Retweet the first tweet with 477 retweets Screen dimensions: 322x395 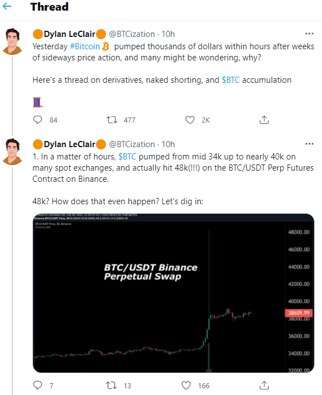coord(112,120)
